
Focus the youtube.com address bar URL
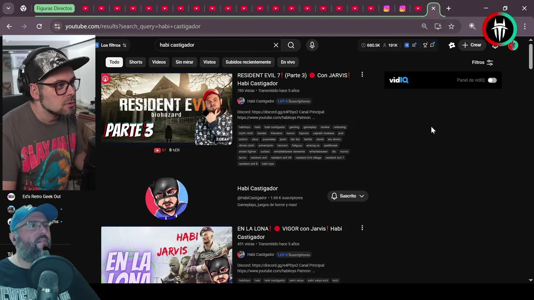point(133,26)
